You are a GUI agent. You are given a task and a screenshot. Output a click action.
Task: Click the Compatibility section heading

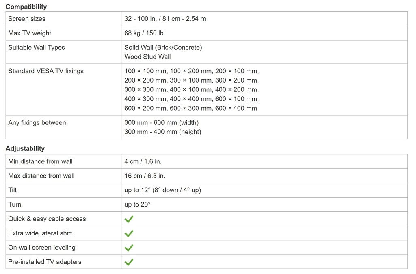pyautogui.click(x=26, y=7)
